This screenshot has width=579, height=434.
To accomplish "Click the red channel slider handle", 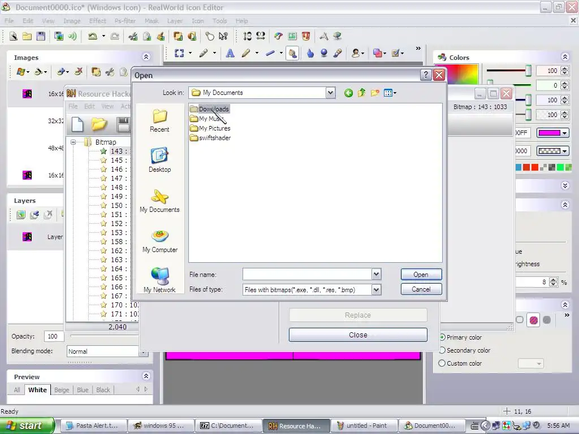I will click(x=529, y=70).
